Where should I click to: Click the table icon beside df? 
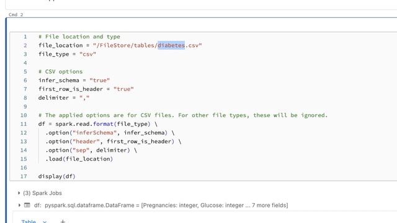pos(27,205)
